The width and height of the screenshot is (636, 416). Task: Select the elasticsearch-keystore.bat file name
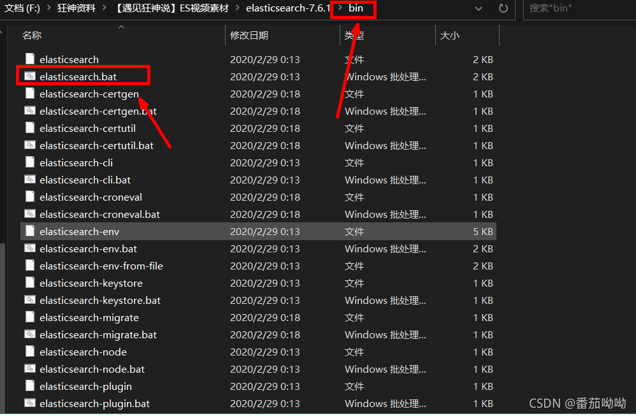tap(100, 301)
